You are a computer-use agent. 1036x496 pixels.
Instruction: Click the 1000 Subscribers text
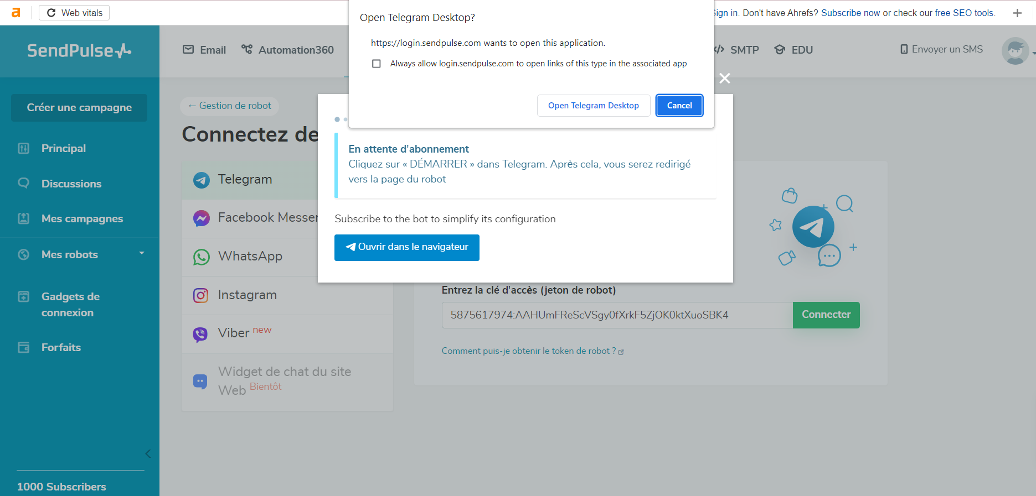pos(61,487)
